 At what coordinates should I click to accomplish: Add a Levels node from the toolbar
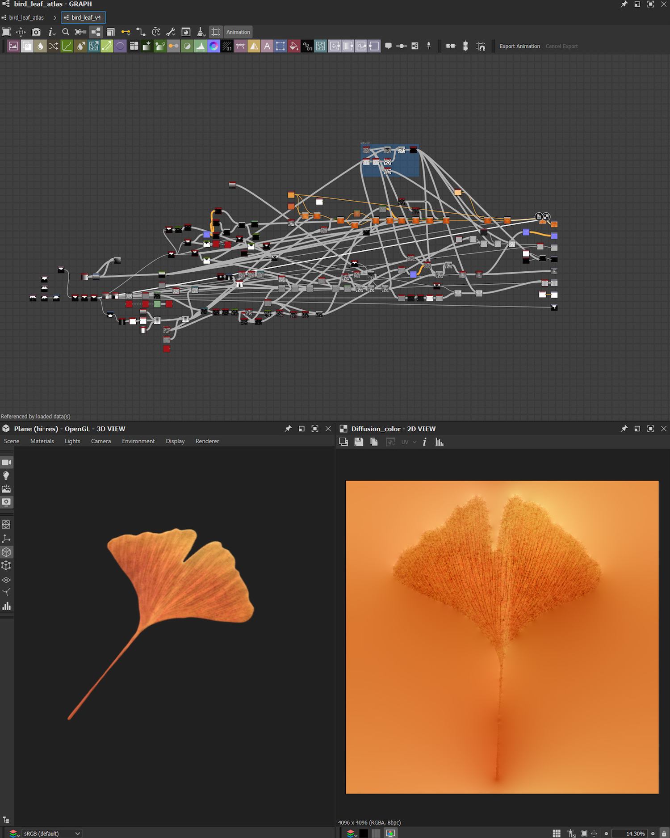(200, 46)
